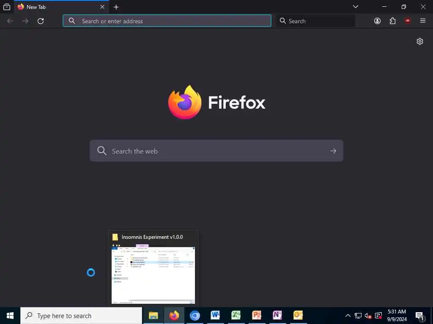This screenshot has height=324, width=433.
Task: Open a new tab with the plus button
Action: click(116, 7)
